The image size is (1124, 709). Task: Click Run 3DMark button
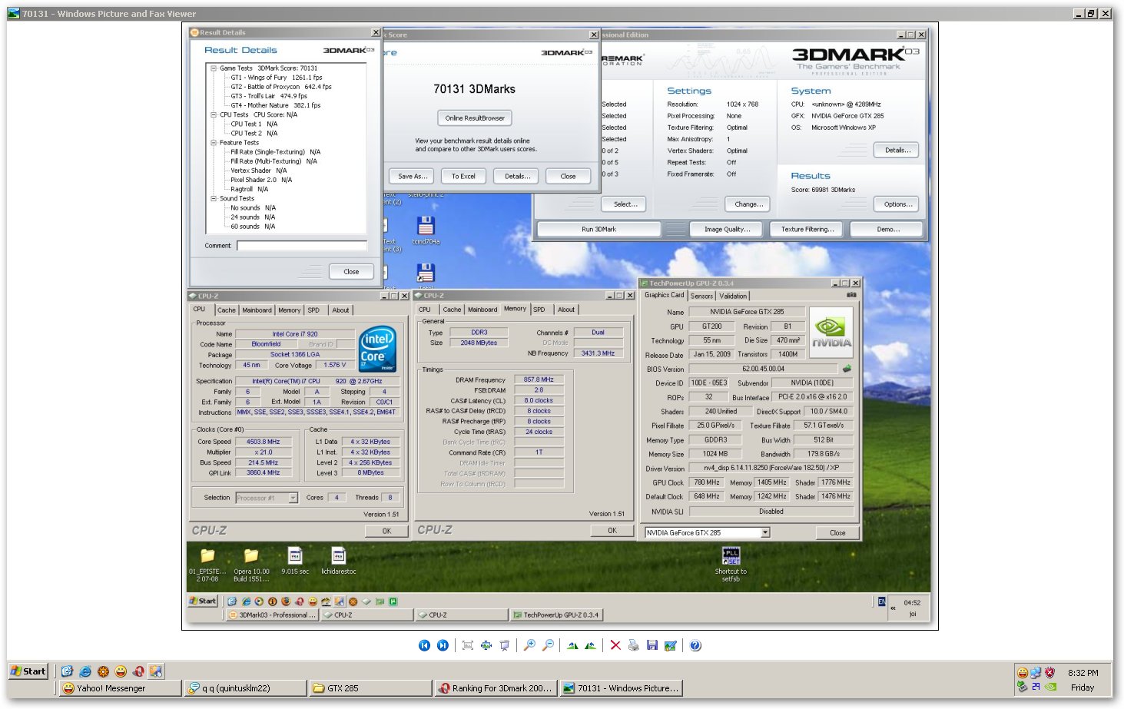click(598, 229)
